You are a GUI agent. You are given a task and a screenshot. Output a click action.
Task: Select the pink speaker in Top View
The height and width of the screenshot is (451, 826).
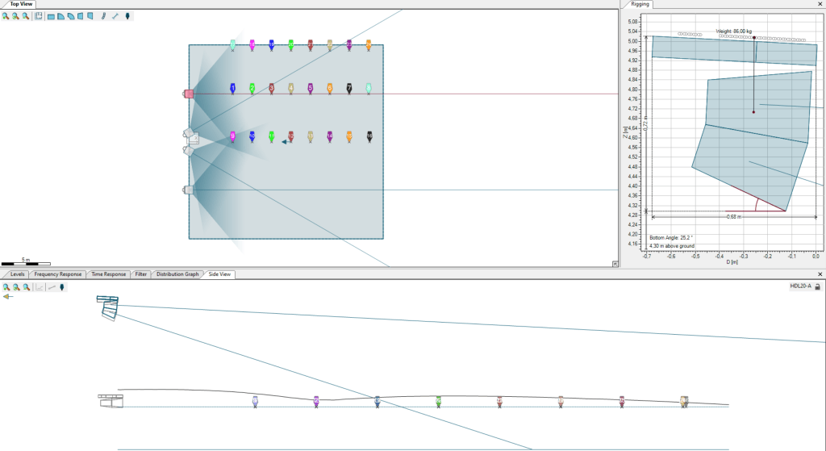[x=188, y=94]
